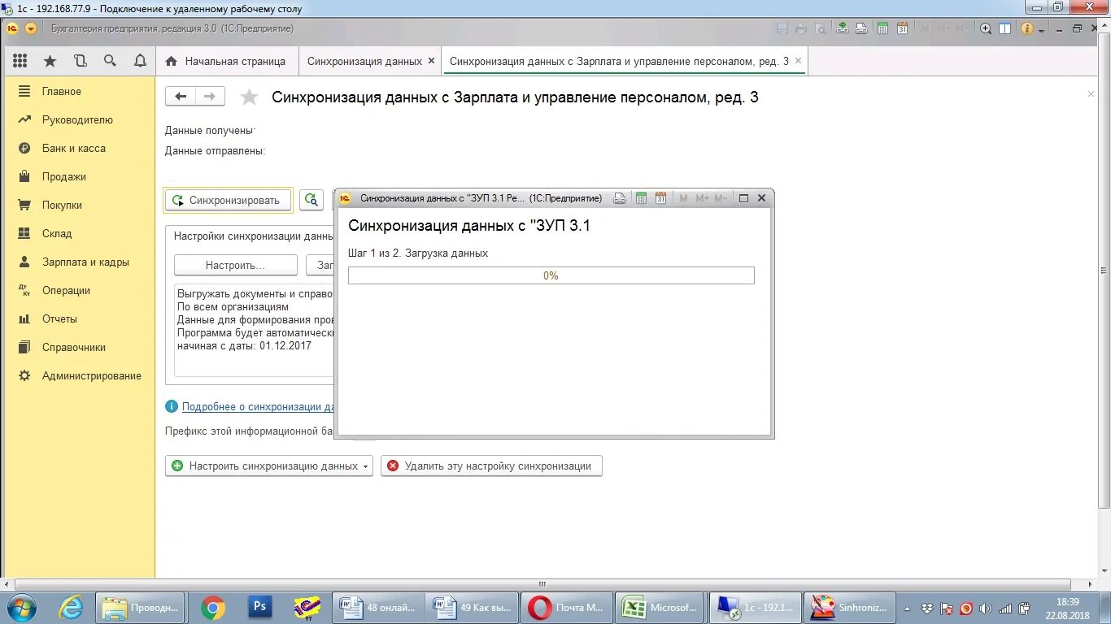This screenshot has width=1111, height=624.
Task: Open notifications bell icon
Action: tap(140, 61)
